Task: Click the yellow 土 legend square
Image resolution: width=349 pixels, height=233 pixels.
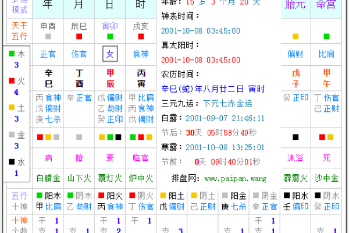Action: [12, 107]
